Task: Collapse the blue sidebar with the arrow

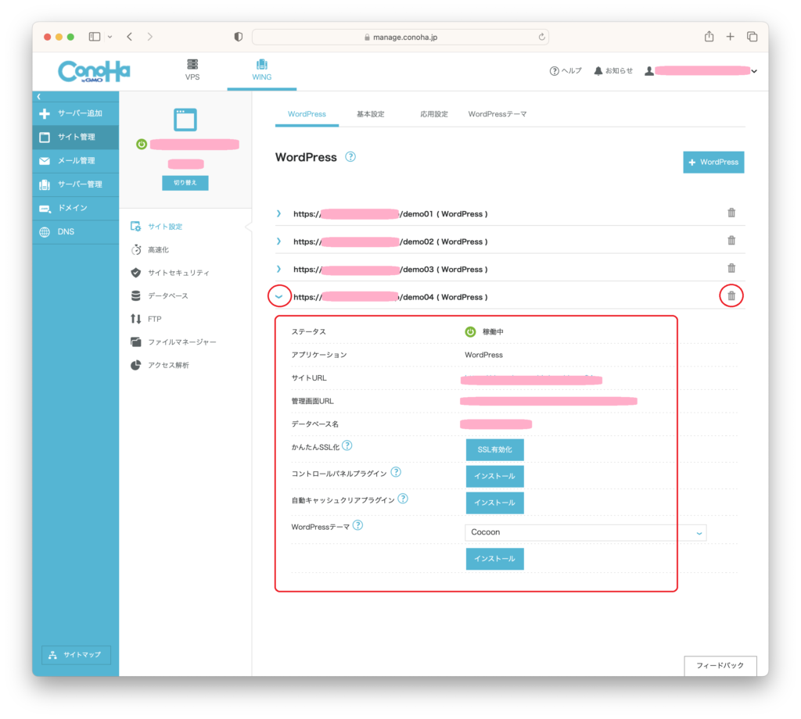Action: tap(39, 96)
